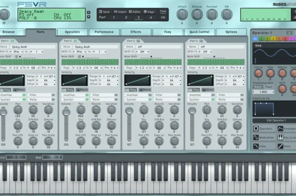Click the Formant knob
The width and height of the screenshot is (296, 196).
[x=212, y=15]
